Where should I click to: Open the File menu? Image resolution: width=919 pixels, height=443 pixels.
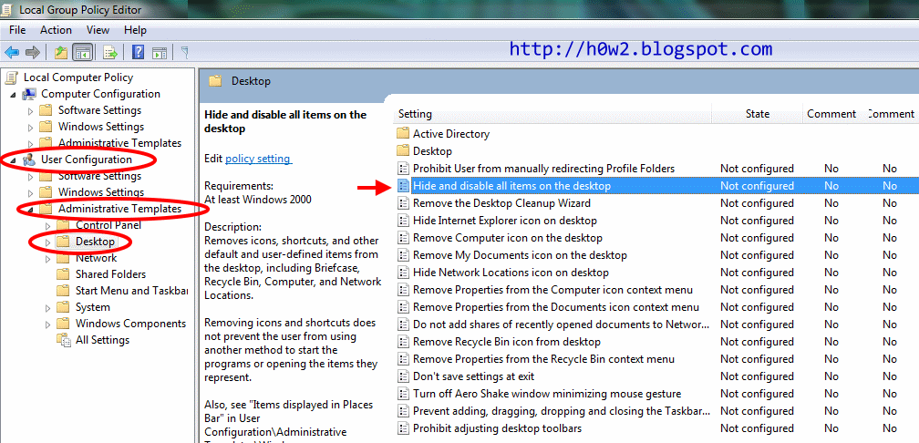[17, 30]
